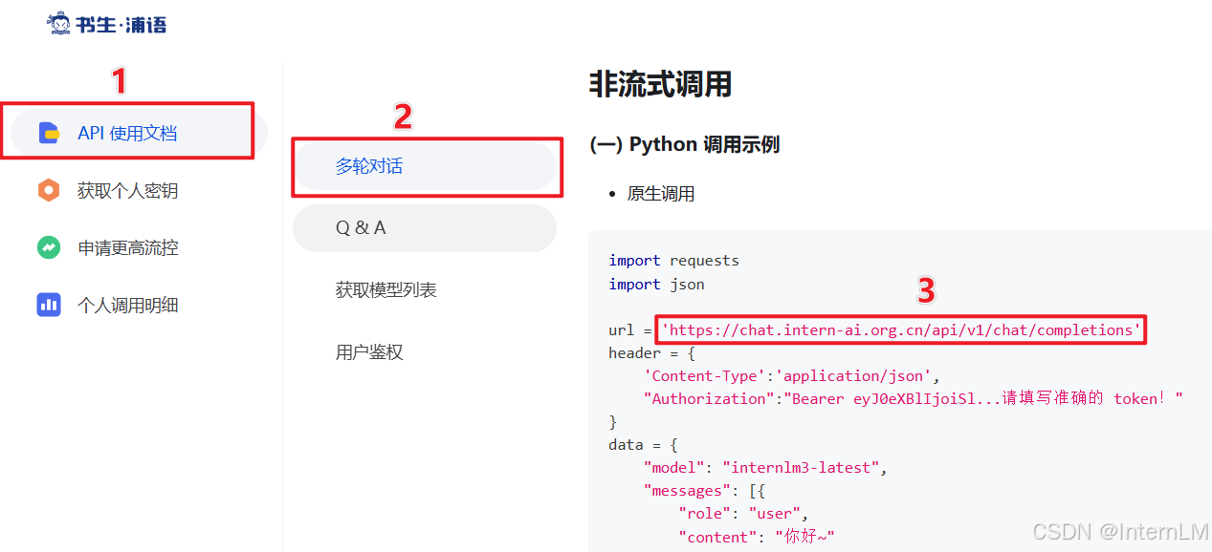Click the green 申请更高流控 trend icon
Screen dimensions: 1212x552
pos(49,247)
